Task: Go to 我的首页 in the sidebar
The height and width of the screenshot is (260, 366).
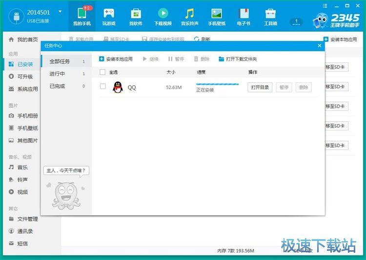Action: [23, 39]
